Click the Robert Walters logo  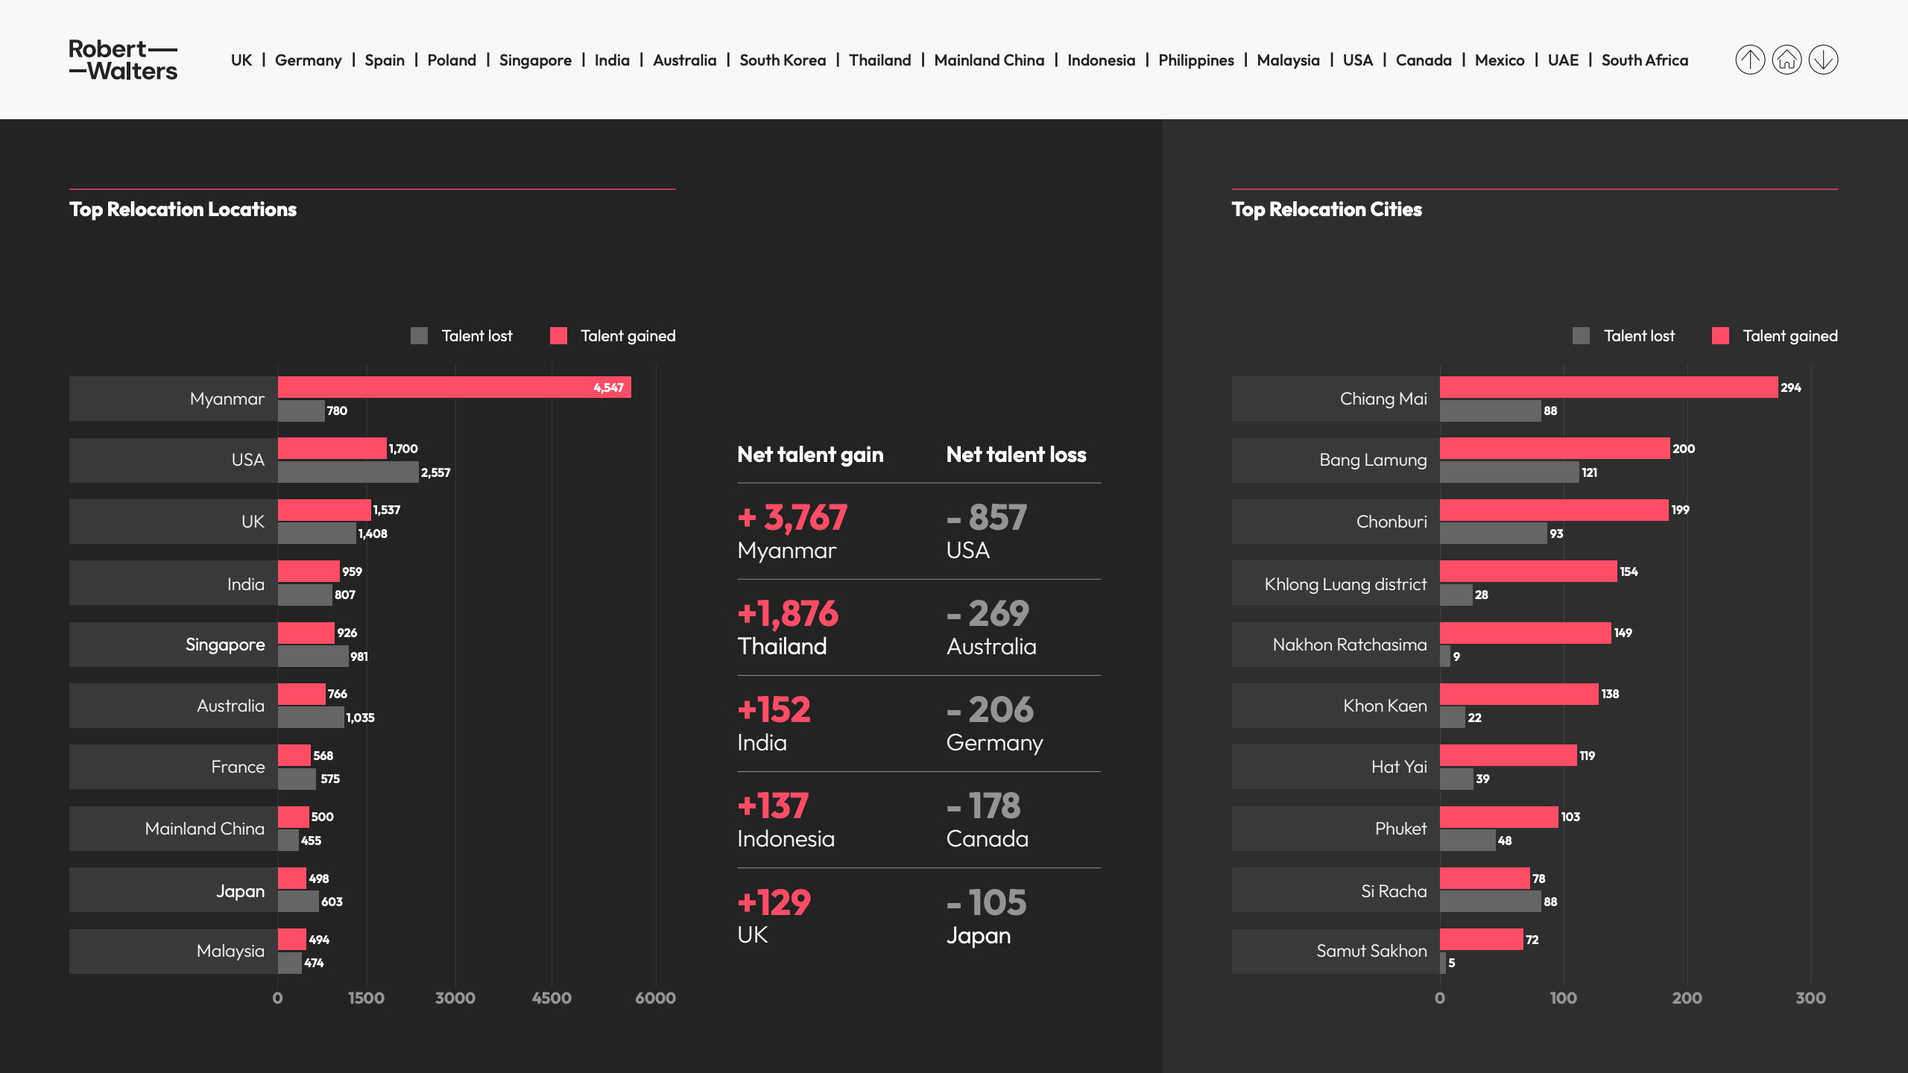coord(123,60)
